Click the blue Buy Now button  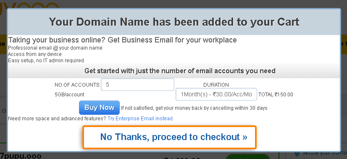coord(100,108)
